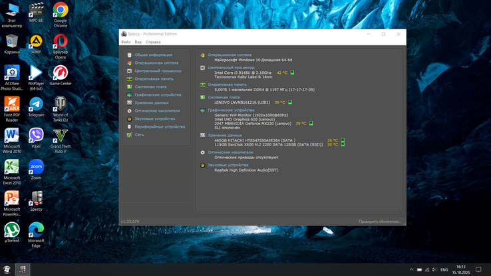Screen dimensions: 491x276
Task: Open the Grand Theft Auto V shortcut
Action: pyautogui.click(x=61, y=140)
